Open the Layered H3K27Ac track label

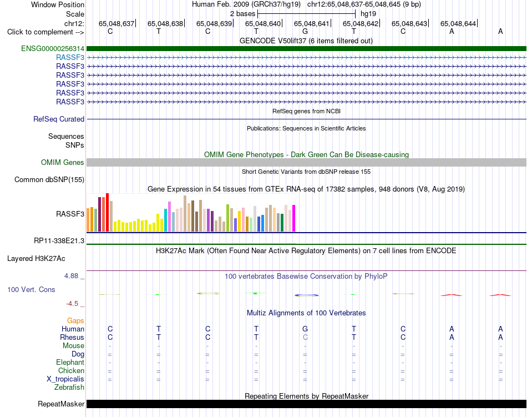coord(36,259)
